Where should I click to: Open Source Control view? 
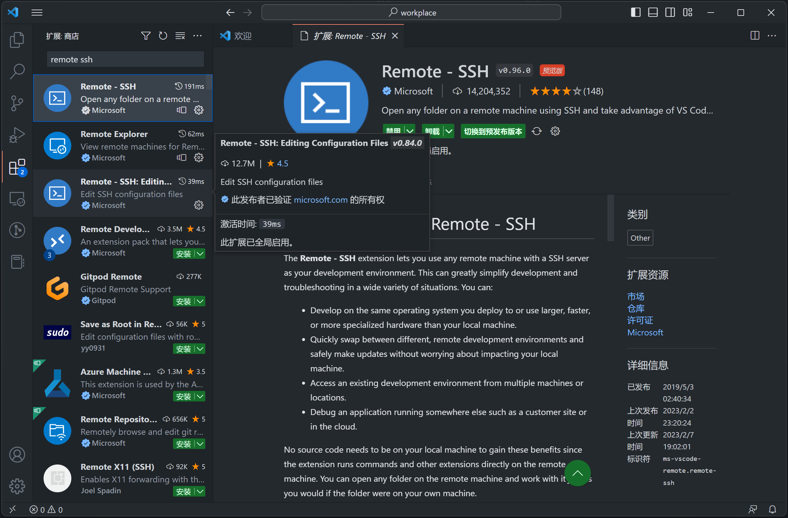[17, 103]
